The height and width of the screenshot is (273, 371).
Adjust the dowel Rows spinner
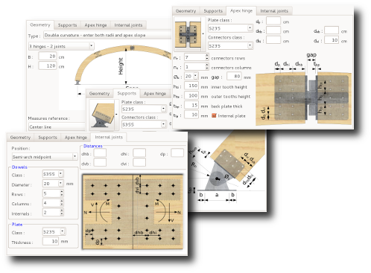point(53,193)
